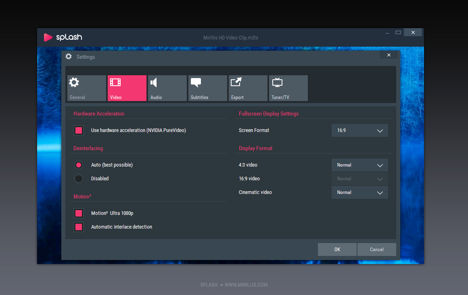Toggle hardware acceleration NVIDIA PureVideo checkbox
Image resolution: width=468 pixels, height=295 pixels.
click(79, 130)
